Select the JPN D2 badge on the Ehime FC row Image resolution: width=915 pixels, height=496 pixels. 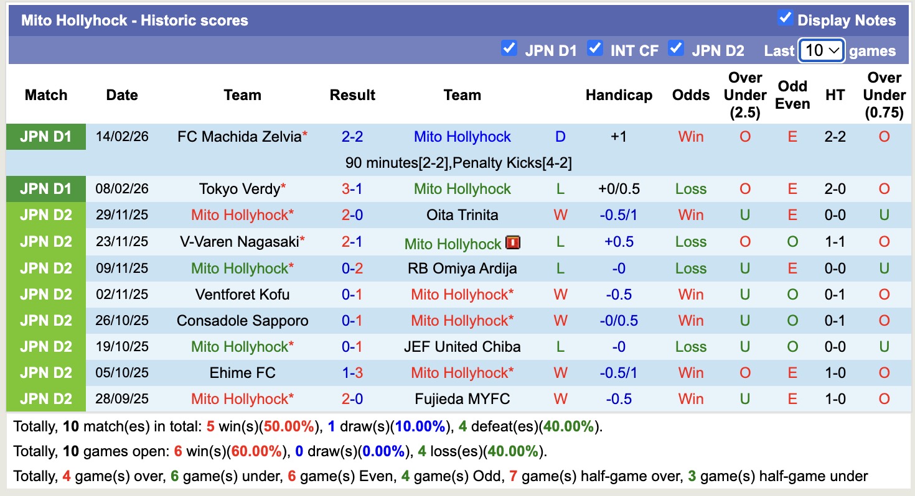[45, 372]
